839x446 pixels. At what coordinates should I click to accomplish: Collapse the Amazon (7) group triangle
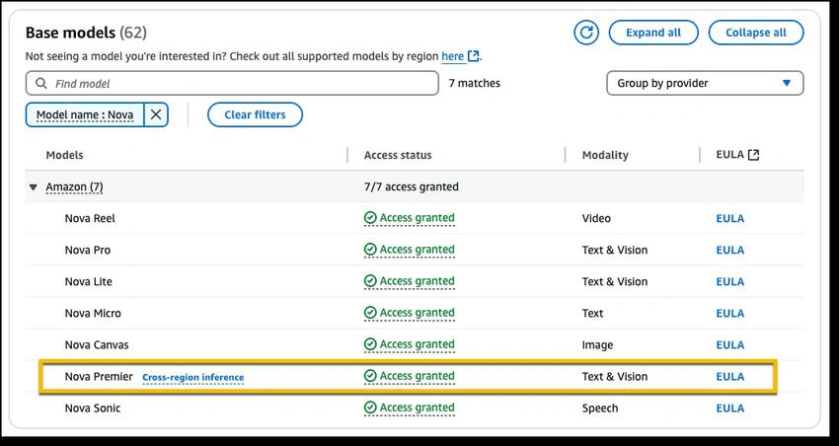(x=34, y=187)
